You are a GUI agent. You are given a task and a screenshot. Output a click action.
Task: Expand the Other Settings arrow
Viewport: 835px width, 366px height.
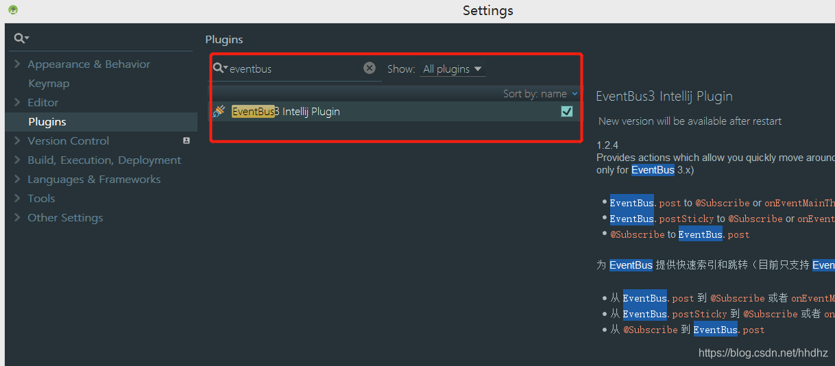click(x=17, y=217)
